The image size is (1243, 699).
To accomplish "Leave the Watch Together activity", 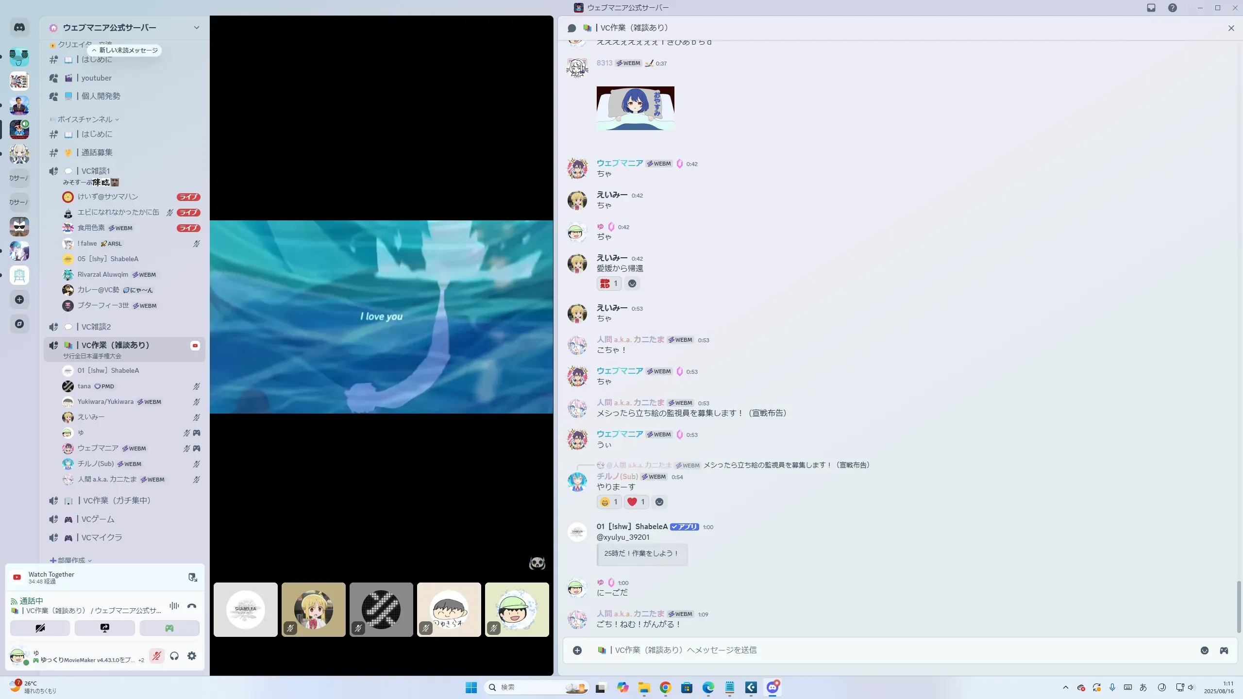I will point(192,577).
